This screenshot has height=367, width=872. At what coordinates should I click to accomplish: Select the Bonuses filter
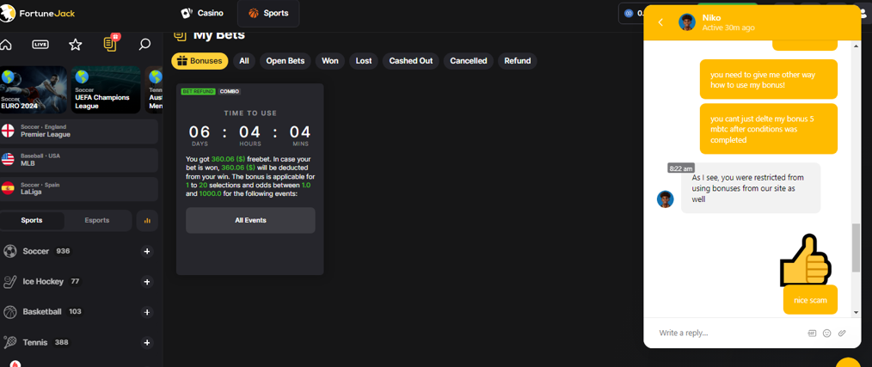[x=200, y=61]
